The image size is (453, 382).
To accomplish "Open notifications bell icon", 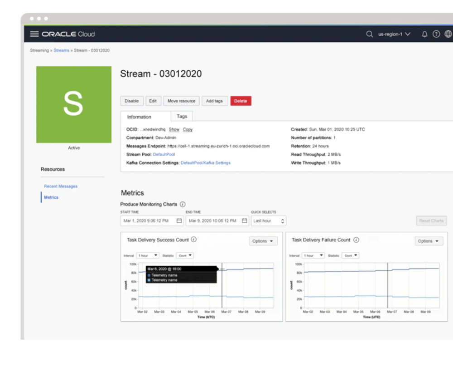I will coord(424,34).
